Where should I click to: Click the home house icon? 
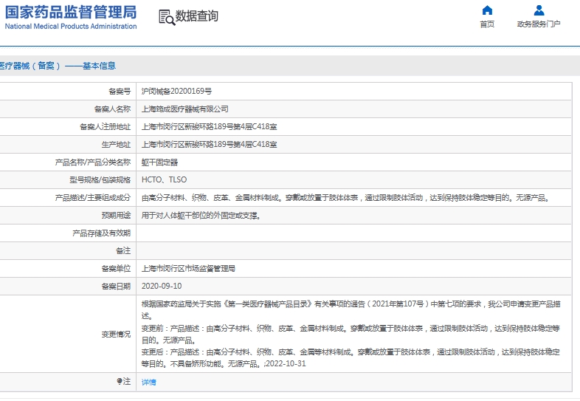pos(487,10)
